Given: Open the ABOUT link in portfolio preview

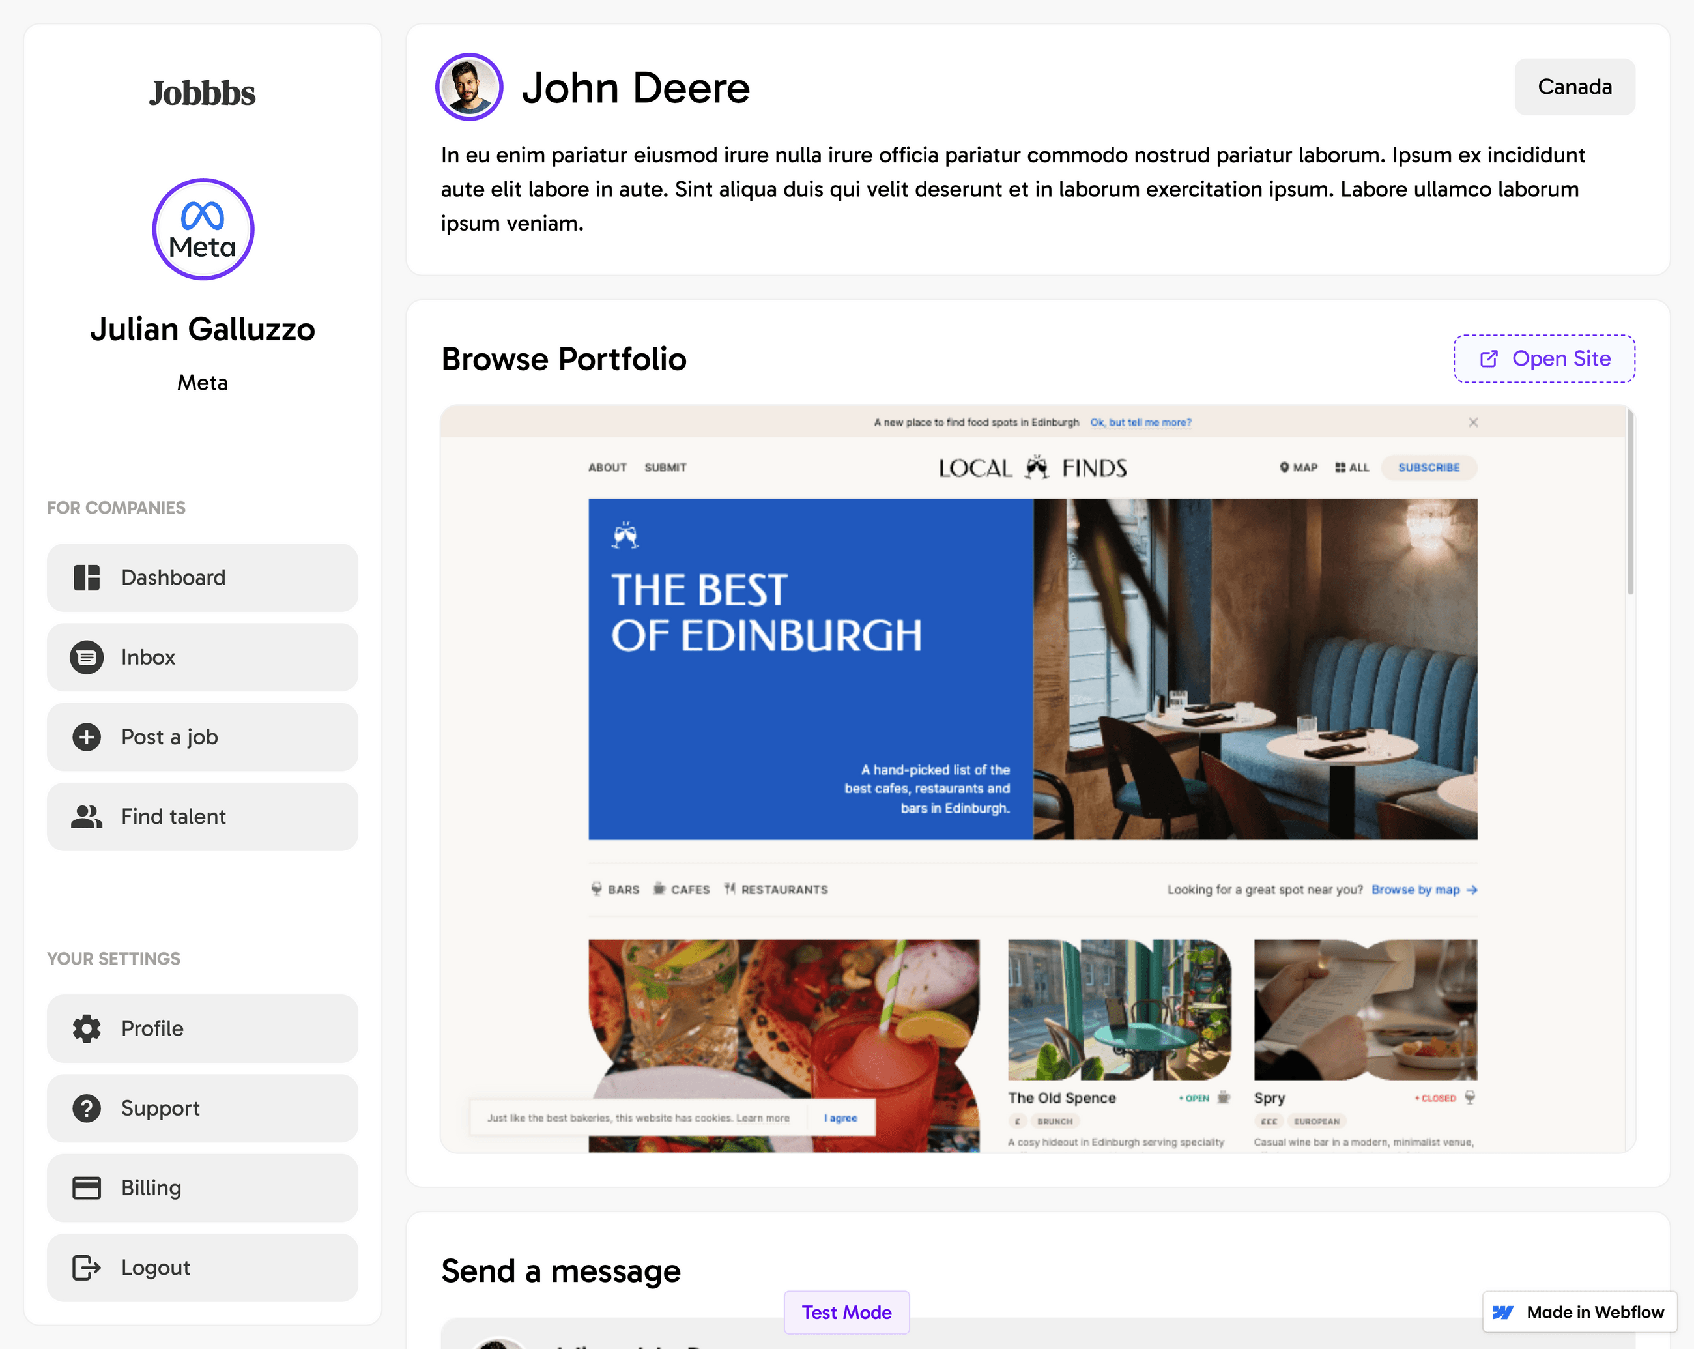Looking at the screenshot, I should click(x=607, y=467).
